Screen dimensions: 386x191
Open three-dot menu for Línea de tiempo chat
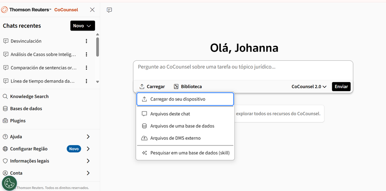pyautogui.click(x=86, y=81)
